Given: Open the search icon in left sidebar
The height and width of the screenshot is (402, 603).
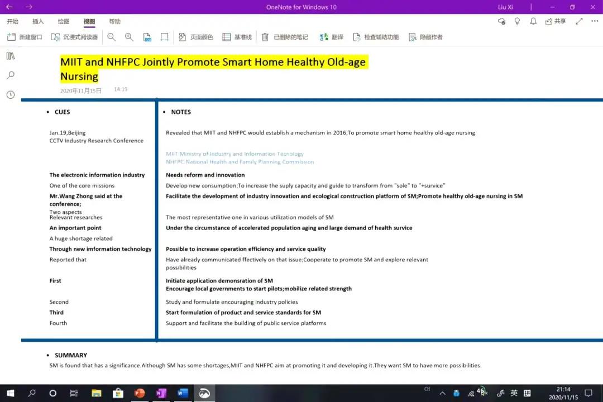Looking at the screenshot, I should (x=10, y=75).
